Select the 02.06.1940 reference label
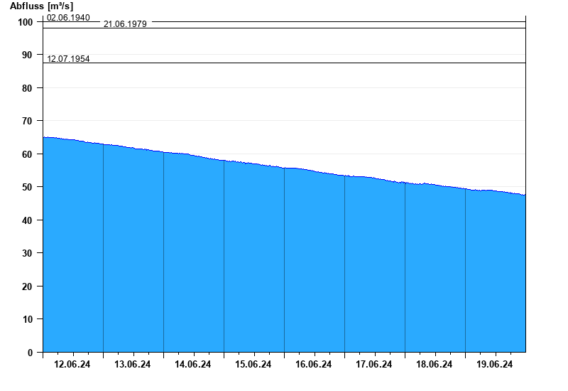This screenshot has width=568, height=391. coord(68,18)
